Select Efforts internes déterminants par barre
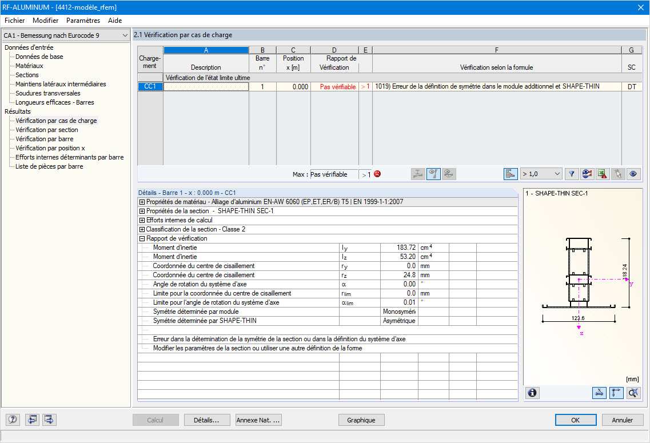Screen dimensions: 650x443 [x=70, y=157]
